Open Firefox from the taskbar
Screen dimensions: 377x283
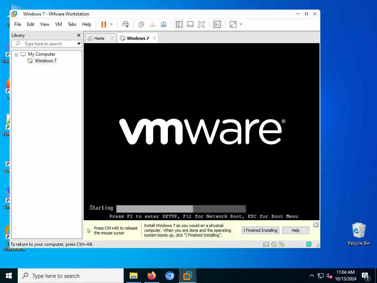pos(151,276)
